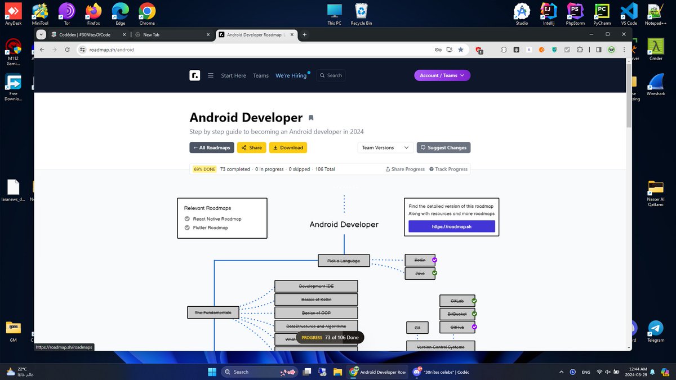
Task: Click the star to bookmark this page
Action: [x=461, y=50]
